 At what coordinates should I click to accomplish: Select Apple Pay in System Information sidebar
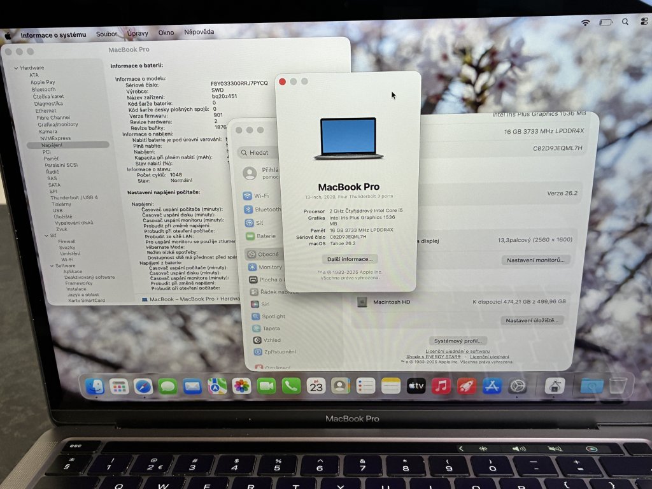[43, 82]
